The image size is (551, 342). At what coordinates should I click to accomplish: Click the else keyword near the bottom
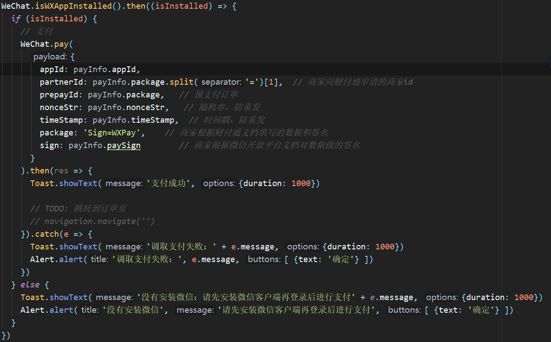pos(30,284)
